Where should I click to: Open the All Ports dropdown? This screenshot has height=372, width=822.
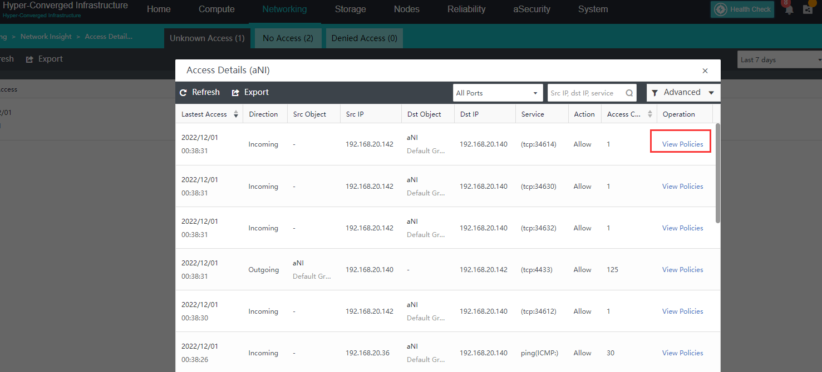pos(498,93)
